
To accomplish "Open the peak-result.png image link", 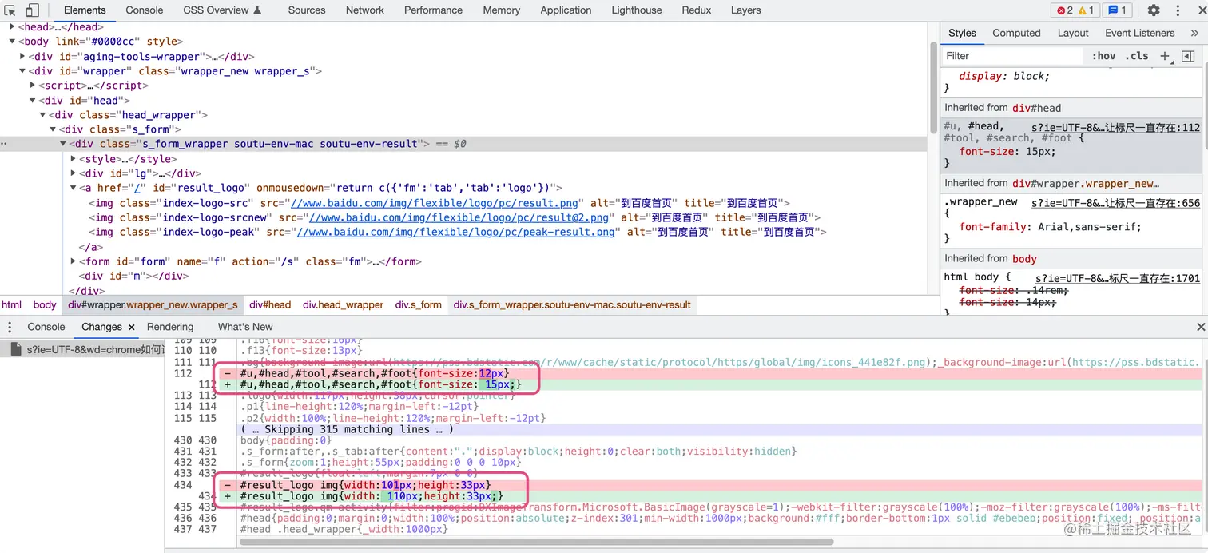I will click(x=456, y=232).
